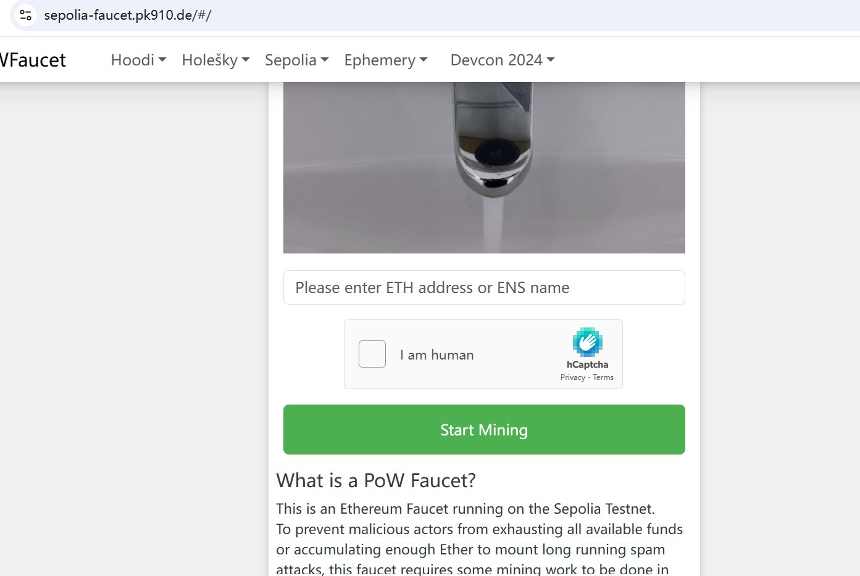This screenshot has height=576, width=860.
Task: Click the Hoodi dropdown caret arrow
Action: pos(162,60)
